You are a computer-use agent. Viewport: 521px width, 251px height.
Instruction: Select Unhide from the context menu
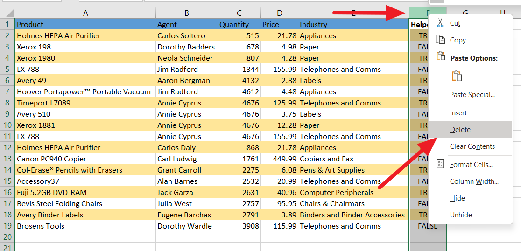coord(471,215)
